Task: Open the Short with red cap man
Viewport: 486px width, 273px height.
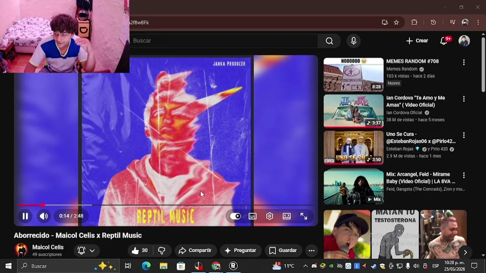Action: tap(347, 234)
